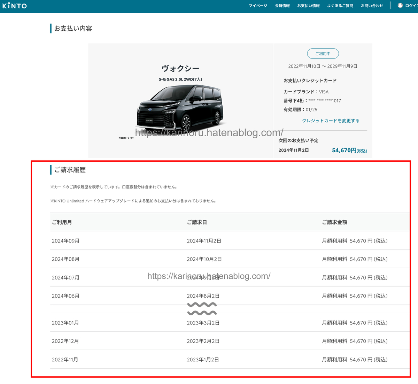Click the ご請求金額 column header

click(334, 222)
